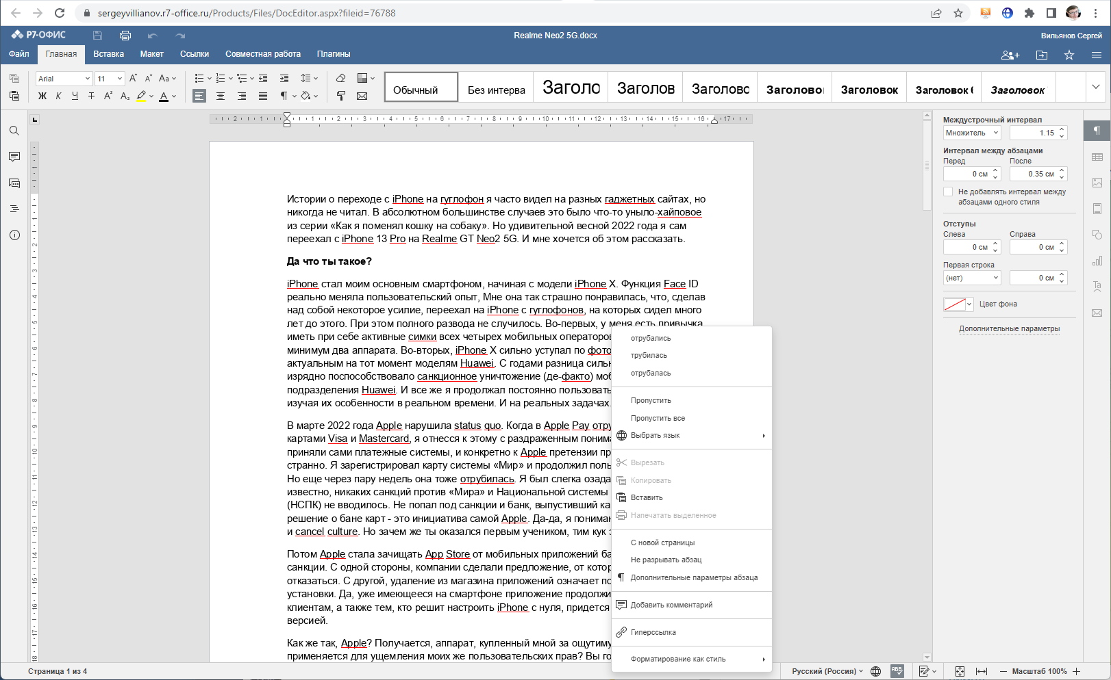Open Совместная работа tab

263,54
